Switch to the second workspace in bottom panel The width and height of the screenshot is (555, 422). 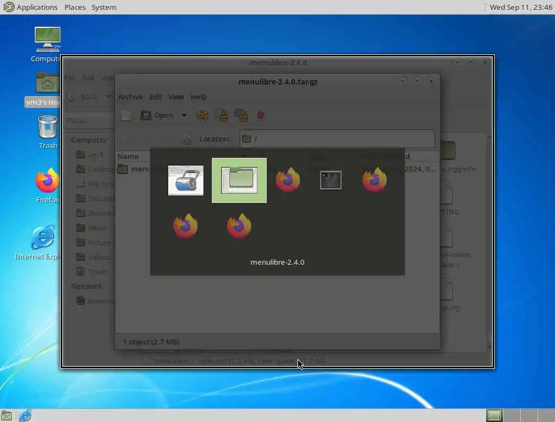click(512, 415)
